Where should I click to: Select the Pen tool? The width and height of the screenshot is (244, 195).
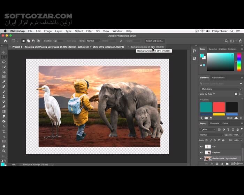pos(4,126)
